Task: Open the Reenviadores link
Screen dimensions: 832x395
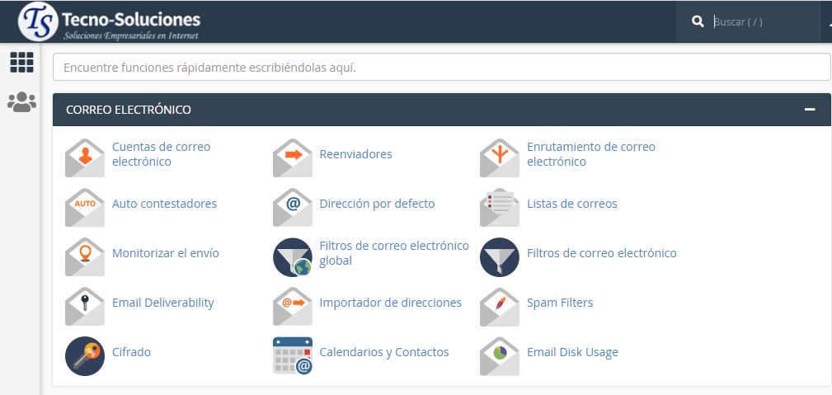Action: click(355, 154)
